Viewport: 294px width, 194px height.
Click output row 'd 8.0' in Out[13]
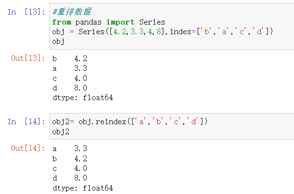pos(70,88)
